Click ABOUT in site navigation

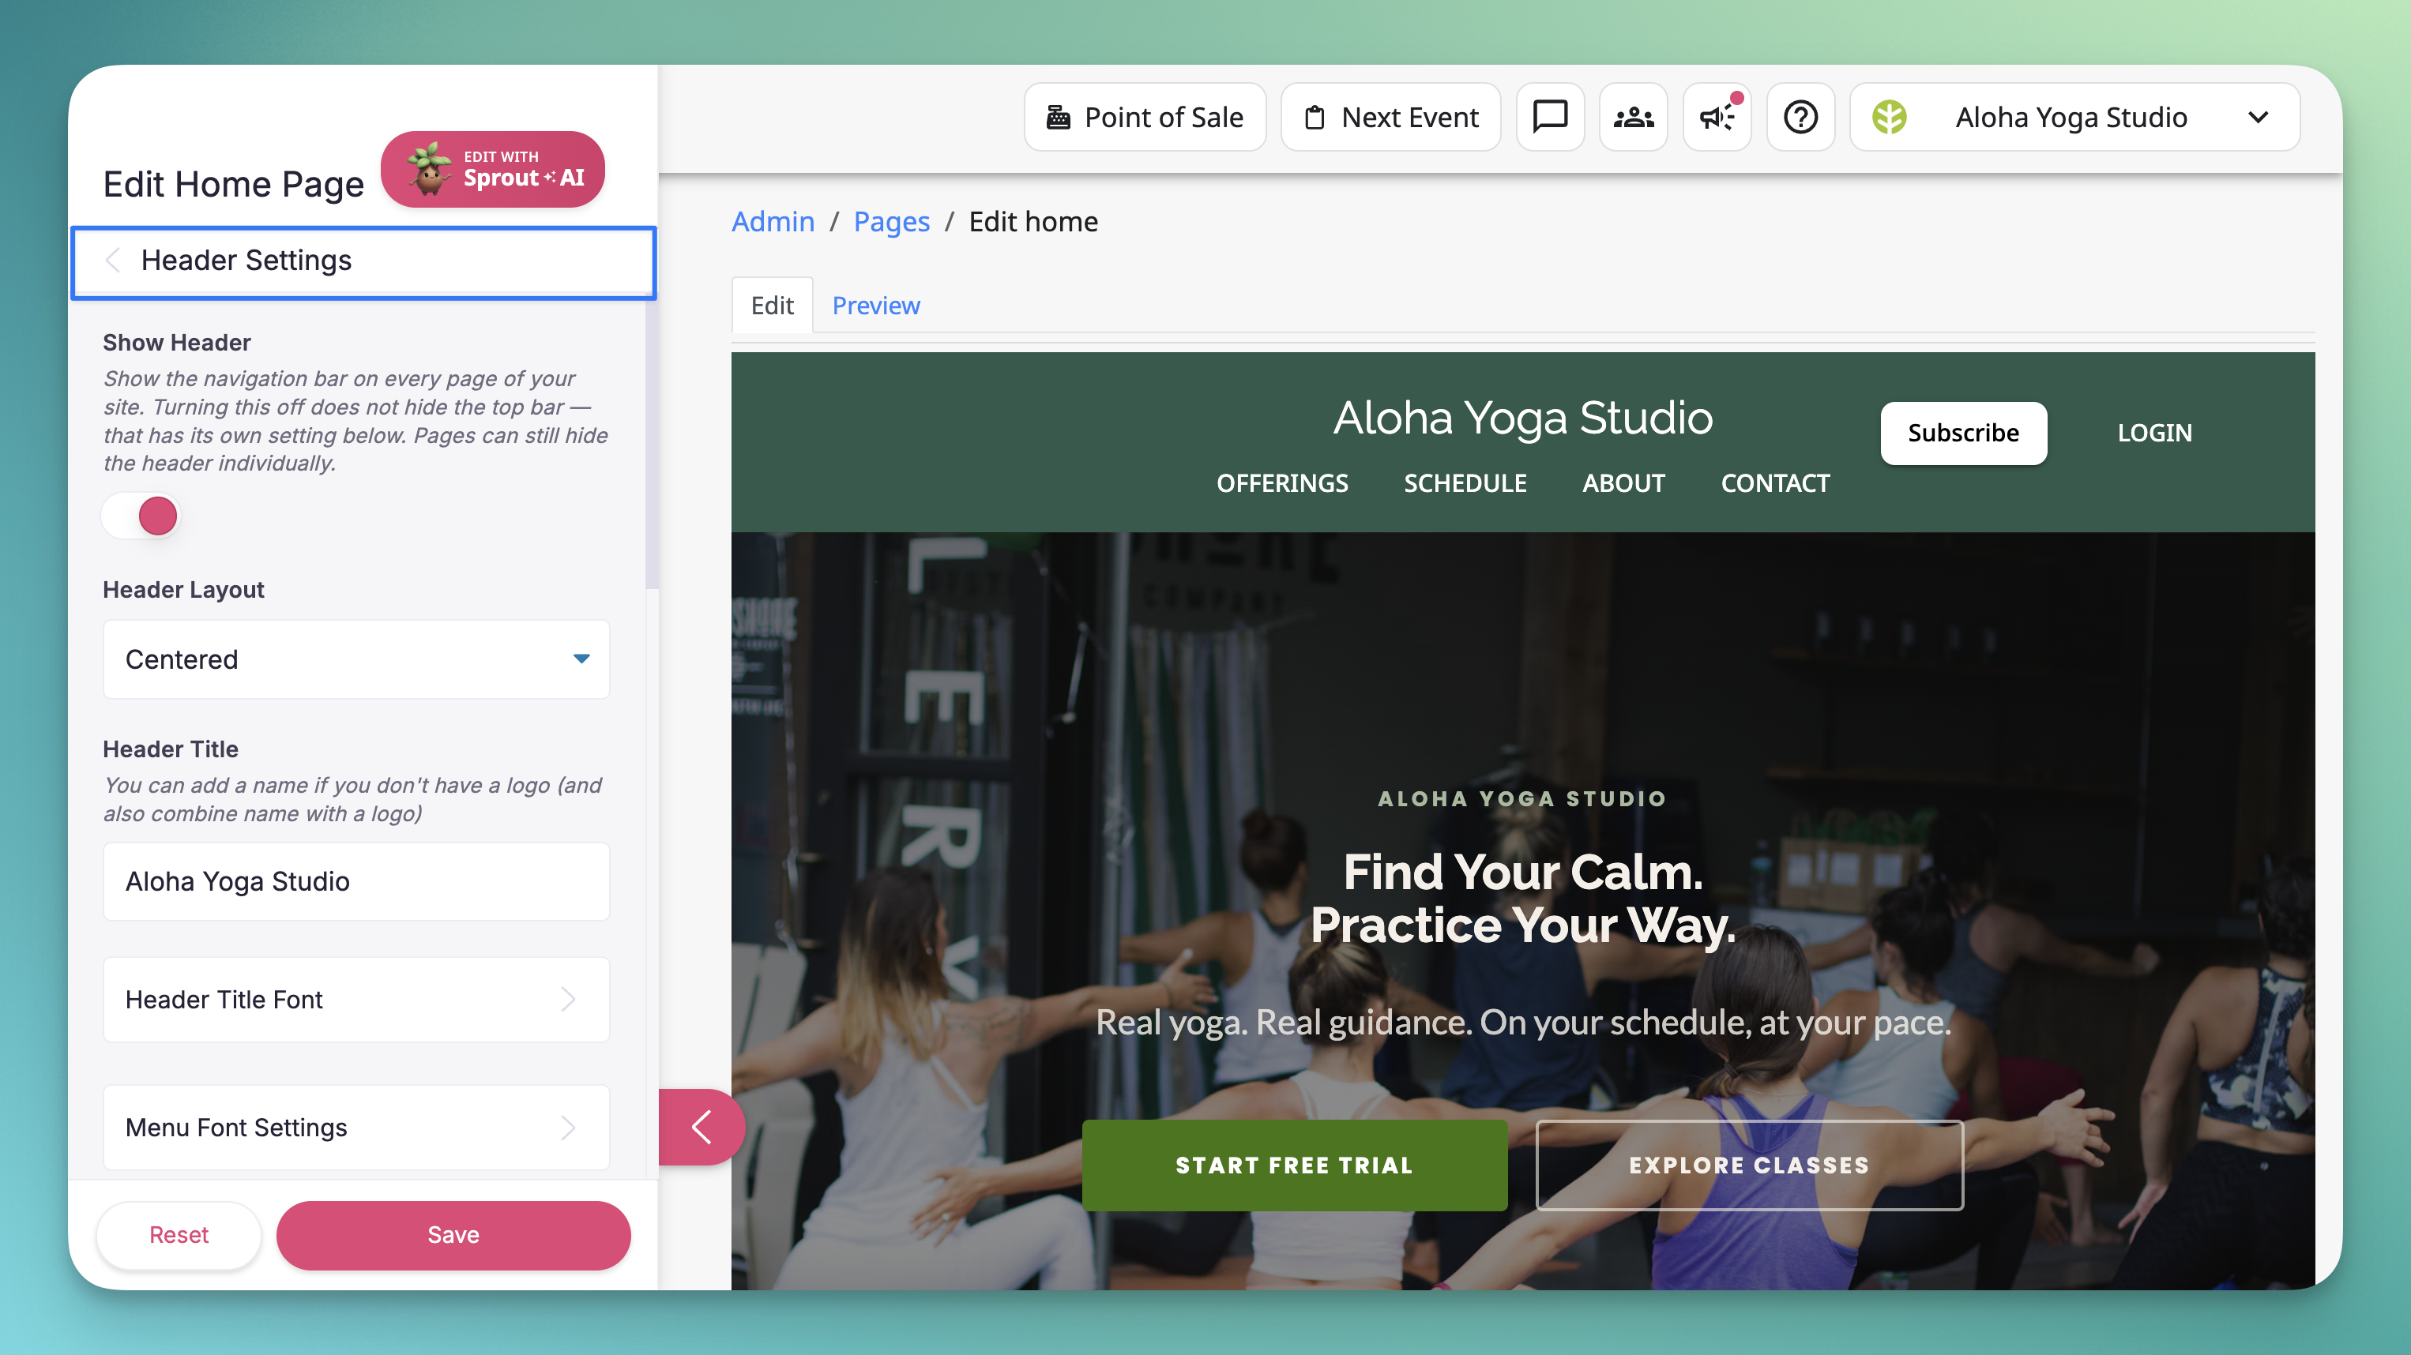1624,483
